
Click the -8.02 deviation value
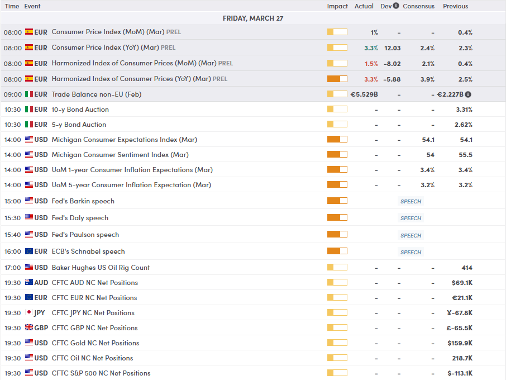coord(392,64)
